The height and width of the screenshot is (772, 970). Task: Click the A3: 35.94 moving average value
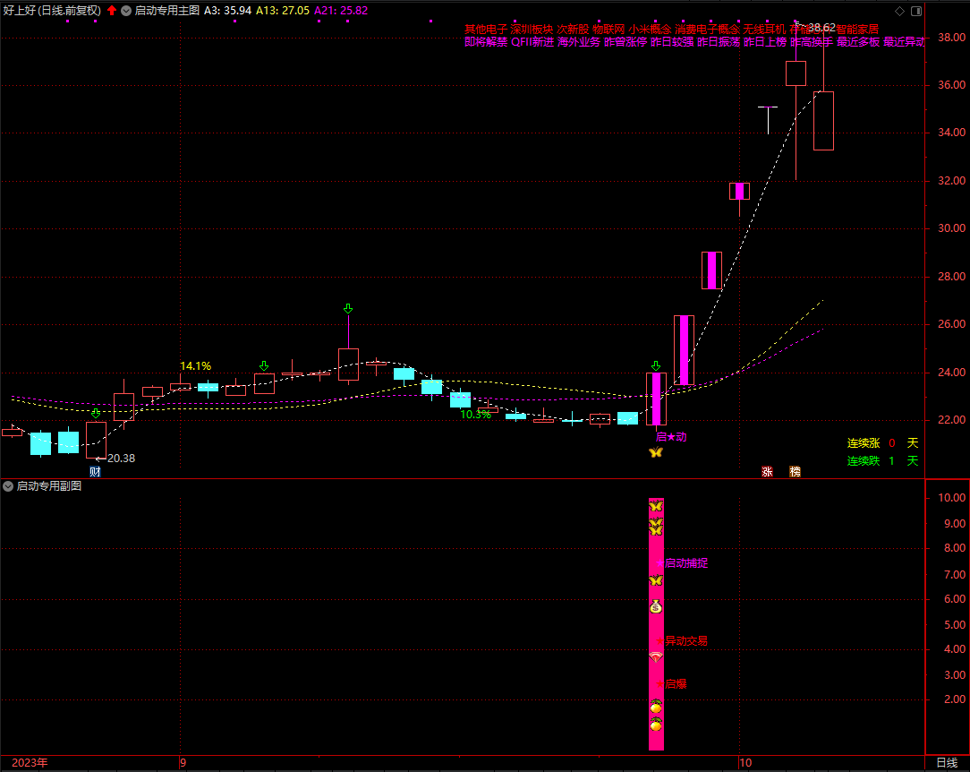click(x=227, y=11)
